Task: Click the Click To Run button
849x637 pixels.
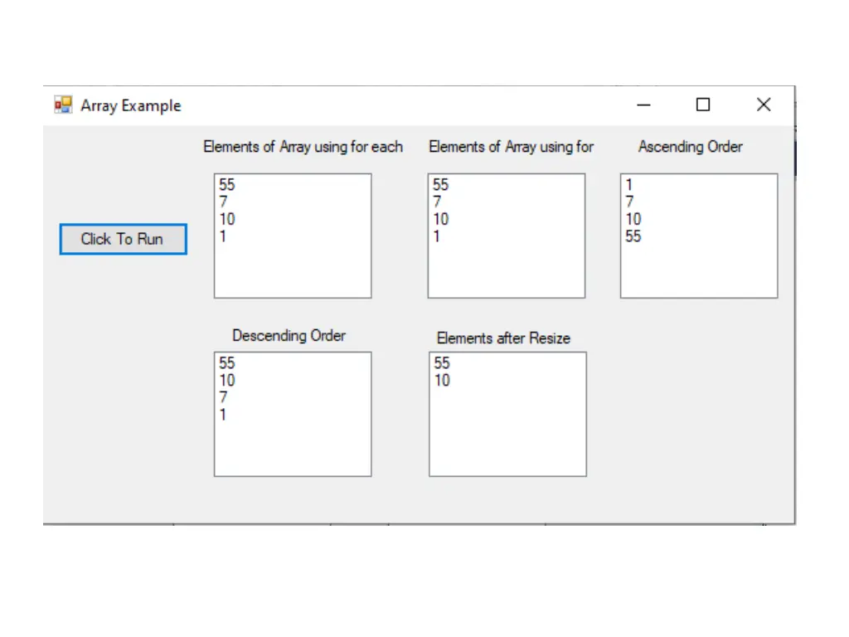Action: 123,239
